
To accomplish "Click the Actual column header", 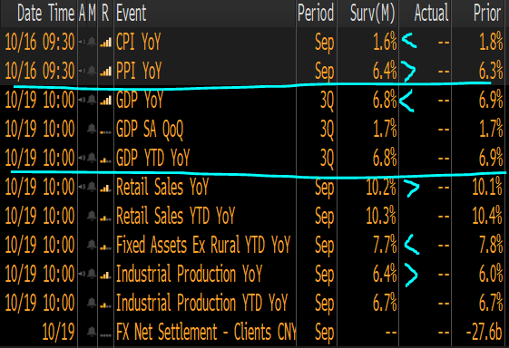I will pyautogui.click(x=431, y=14).
